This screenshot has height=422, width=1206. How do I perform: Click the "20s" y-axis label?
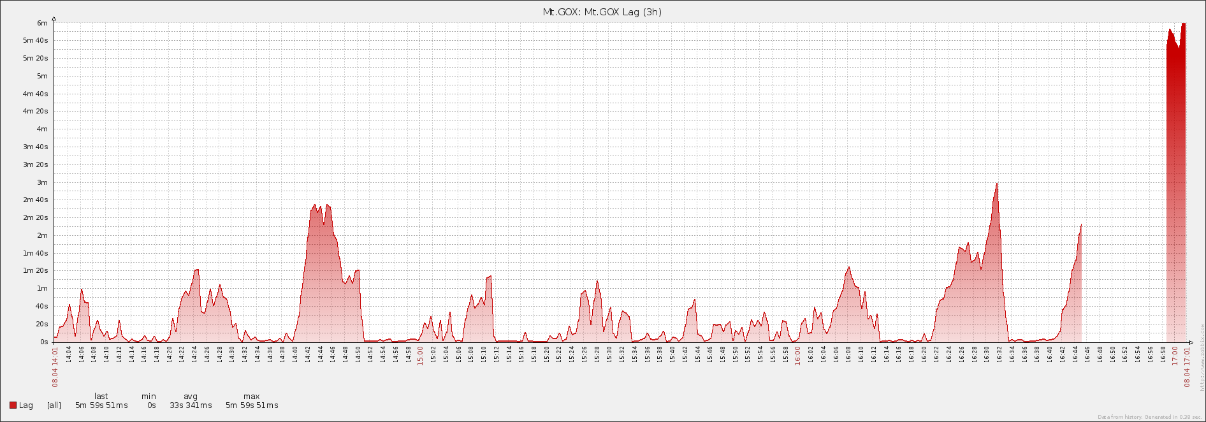click(41, 324)
